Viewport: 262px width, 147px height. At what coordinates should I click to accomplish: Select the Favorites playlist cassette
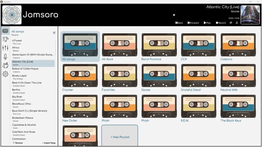[x=120, y=78]
